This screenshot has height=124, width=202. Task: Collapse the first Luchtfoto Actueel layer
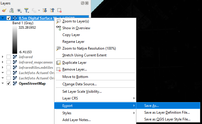pos(3,73)
